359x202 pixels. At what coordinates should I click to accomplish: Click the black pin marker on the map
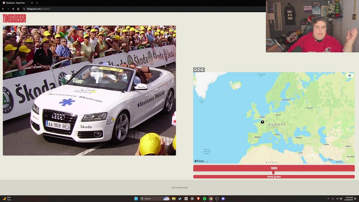tap(262, 122)
